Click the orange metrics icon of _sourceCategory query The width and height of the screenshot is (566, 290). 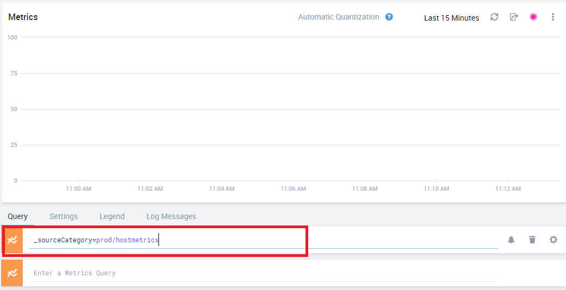(x=12, y=240)
